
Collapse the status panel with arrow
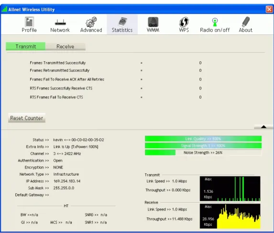click(x=263, y=127)
